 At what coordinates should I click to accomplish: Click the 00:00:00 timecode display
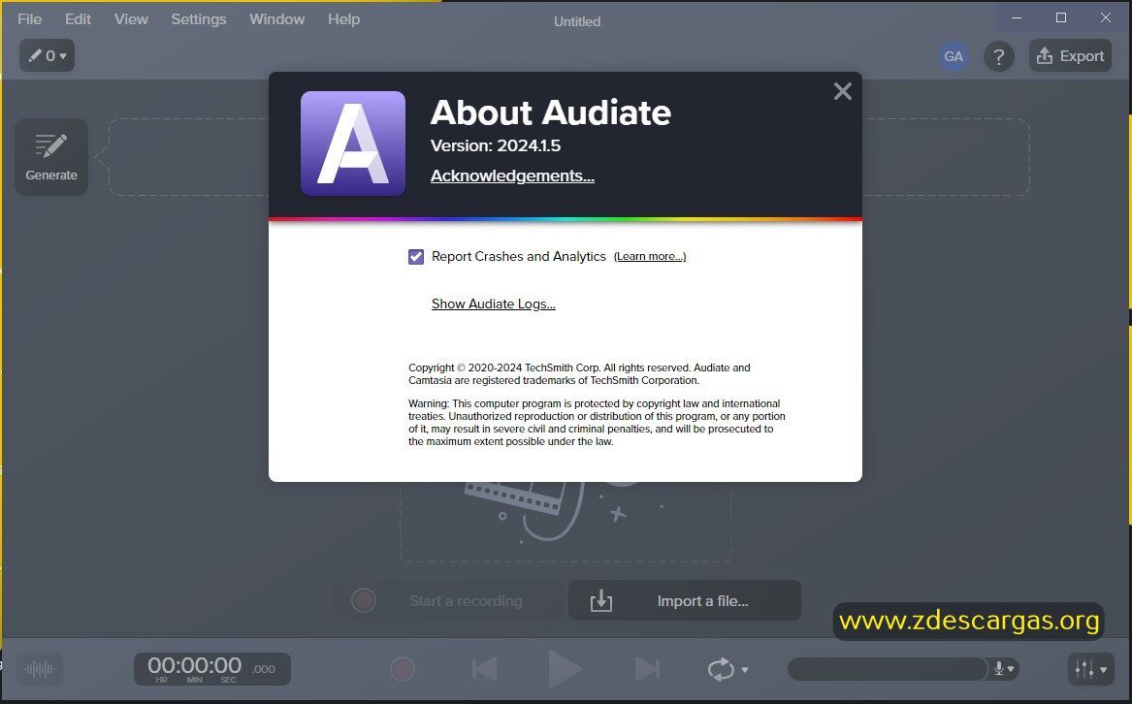pyautogui.click(x=212, y=669)
